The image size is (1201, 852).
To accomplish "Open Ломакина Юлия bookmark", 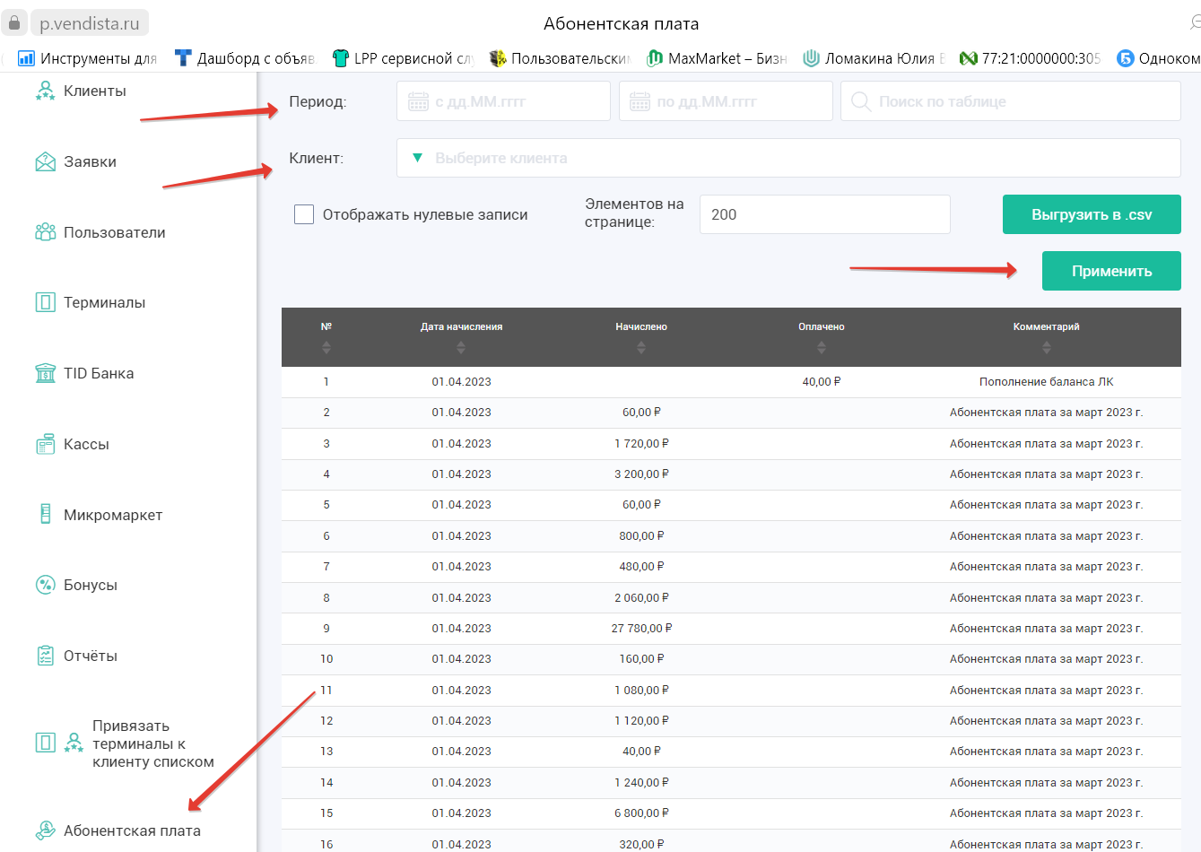I will tap(874, 58).
